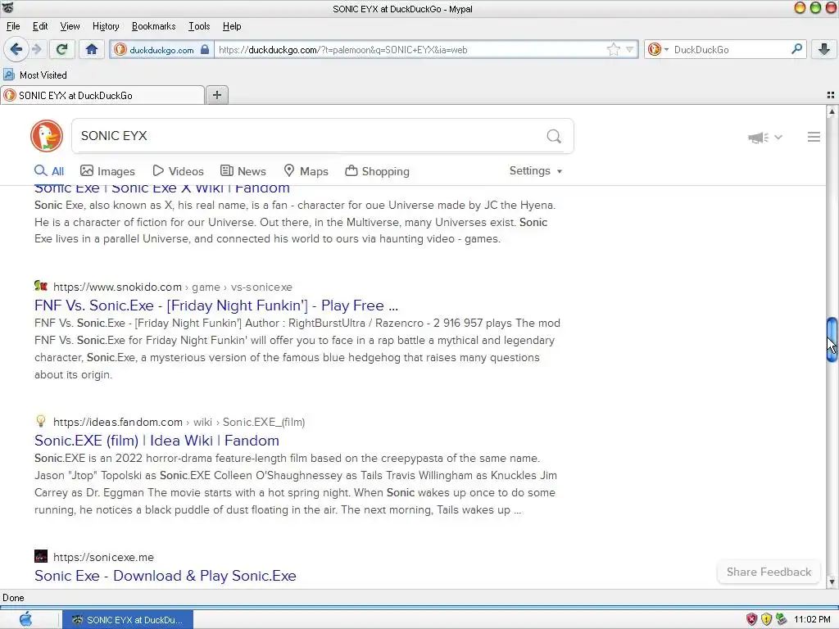Click the https://sonicexe.me result URL

pos(103,557)
